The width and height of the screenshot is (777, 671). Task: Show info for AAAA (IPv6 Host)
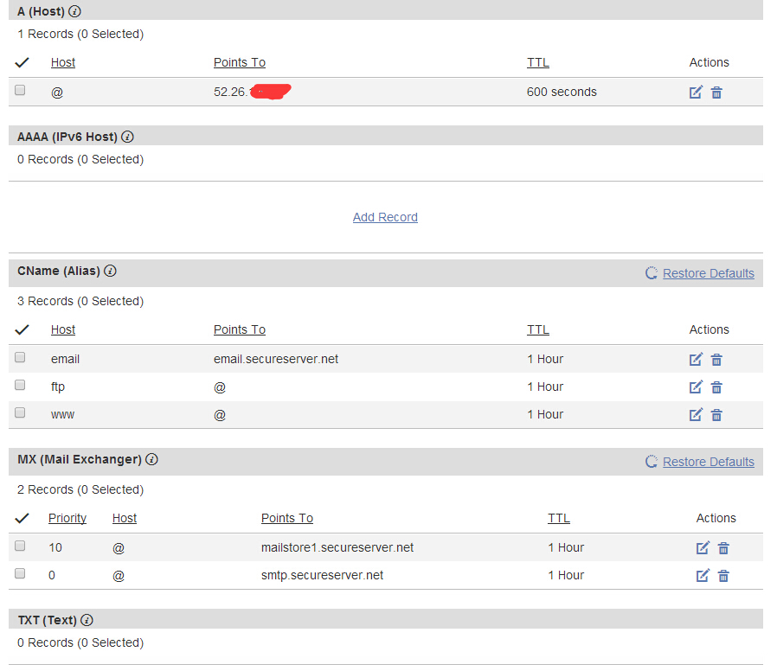click(127, 137)
